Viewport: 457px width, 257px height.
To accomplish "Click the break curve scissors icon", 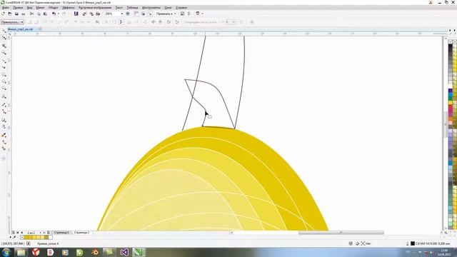I will [97, 22].
